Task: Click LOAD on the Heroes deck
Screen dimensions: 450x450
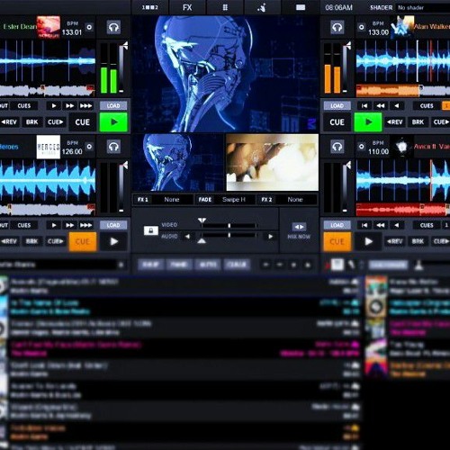Action: click(x=113, y=225)
